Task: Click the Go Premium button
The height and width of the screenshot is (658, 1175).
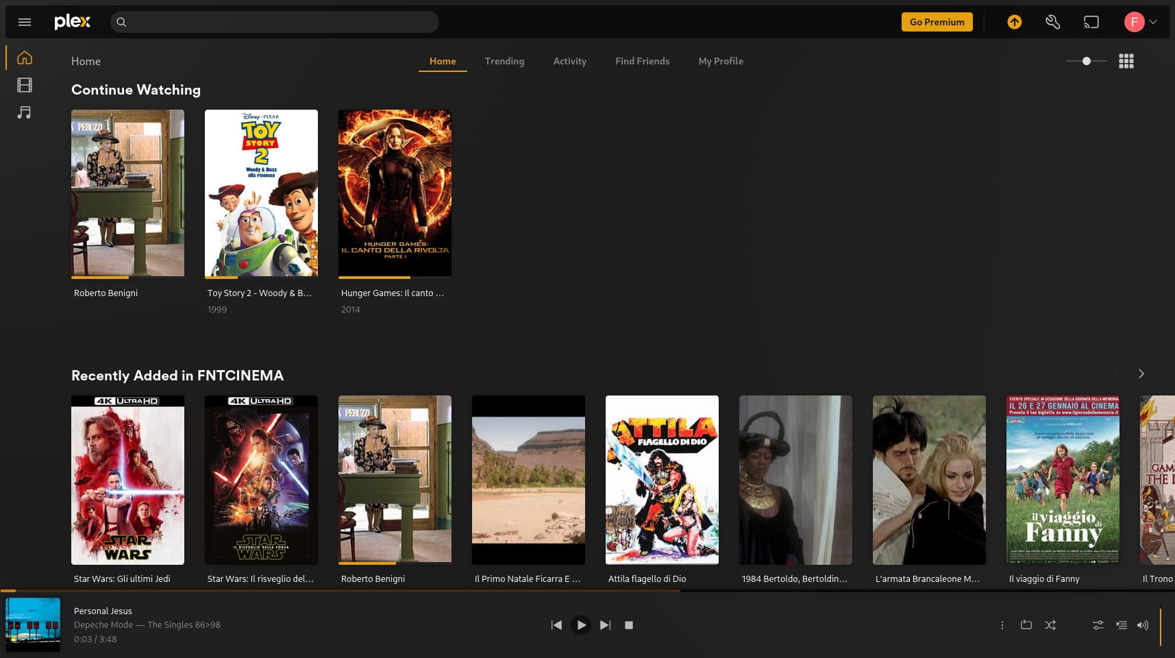Action: pyautogui.click(x=937, y=22)
